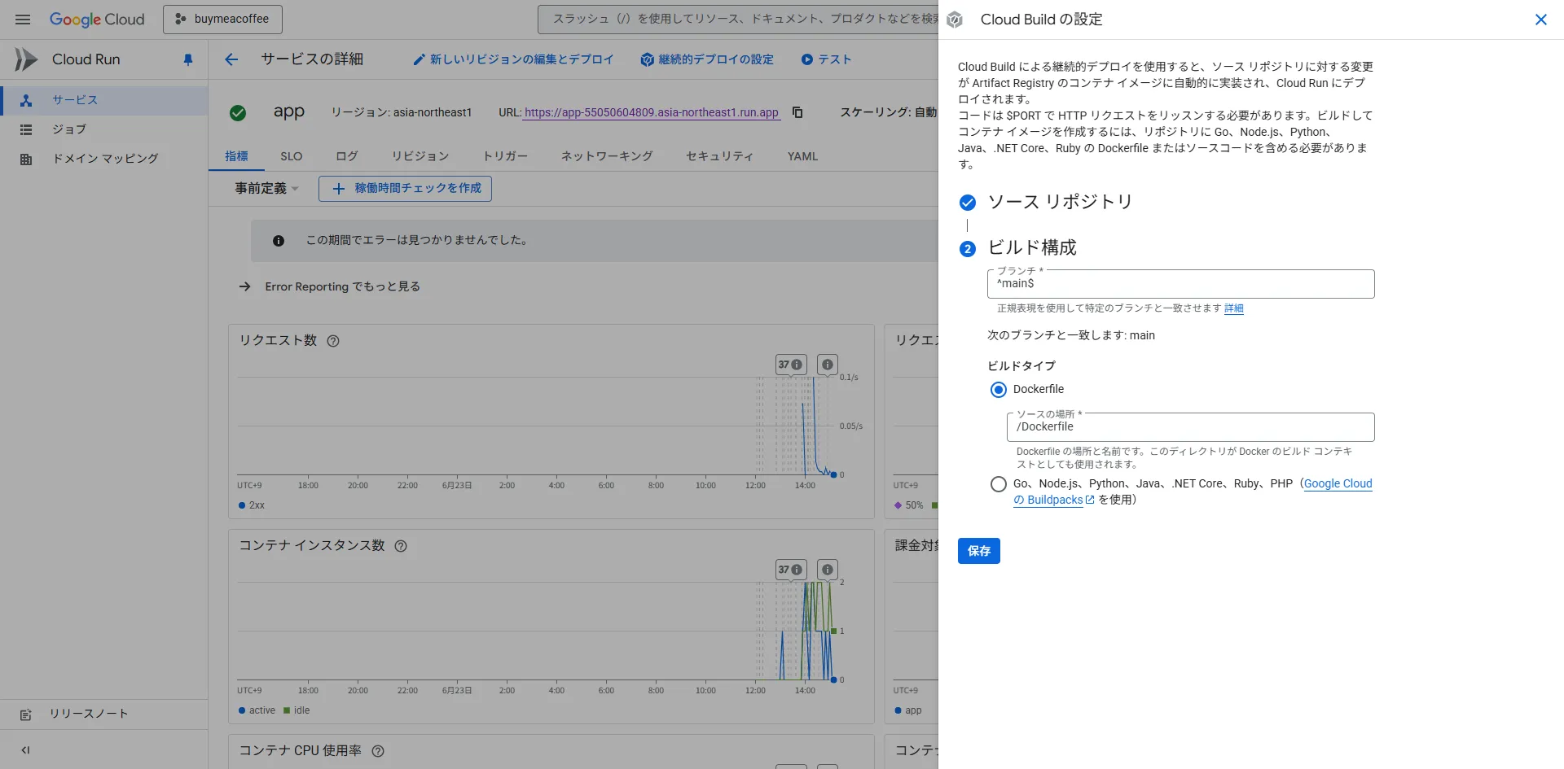The image size is (1564, 769).
Task: Switch to the ログ tab
Action: pos(346,156)
